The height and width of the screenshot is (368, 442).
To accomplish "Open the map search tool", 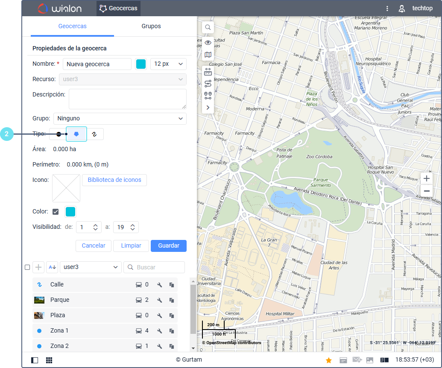I will pos(208,27).
